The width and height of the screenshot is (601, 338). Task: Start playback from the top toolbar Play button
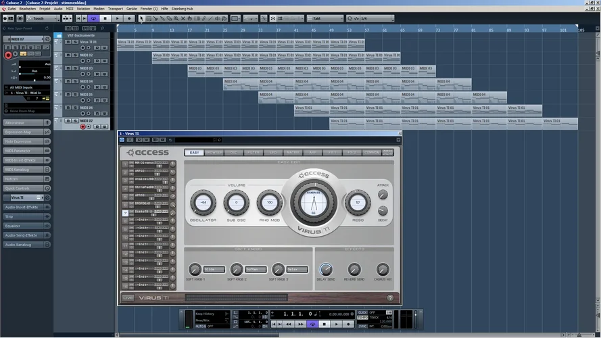point(117,18)
